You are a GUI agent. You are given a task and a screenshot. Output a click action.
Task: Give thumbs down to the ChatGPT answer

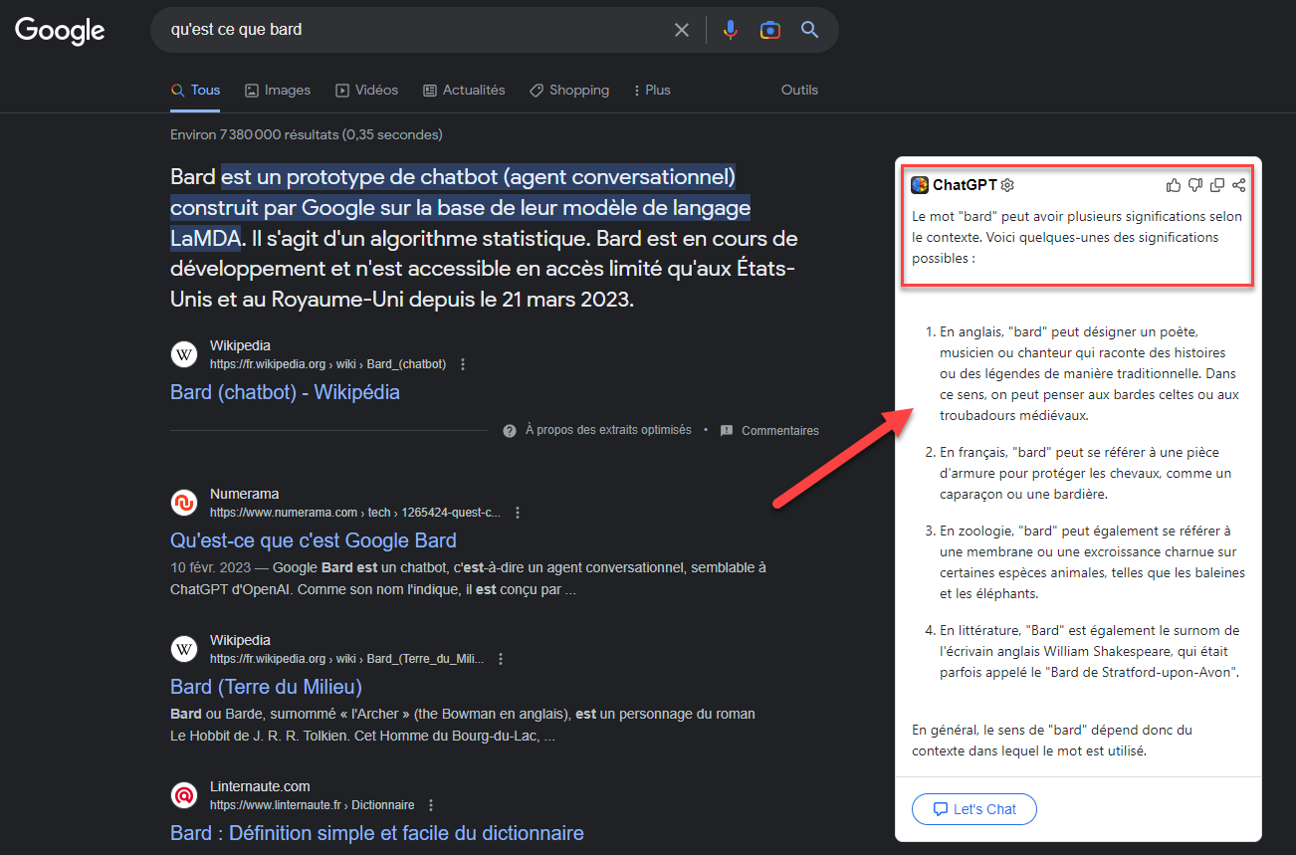click(1195, 185)
